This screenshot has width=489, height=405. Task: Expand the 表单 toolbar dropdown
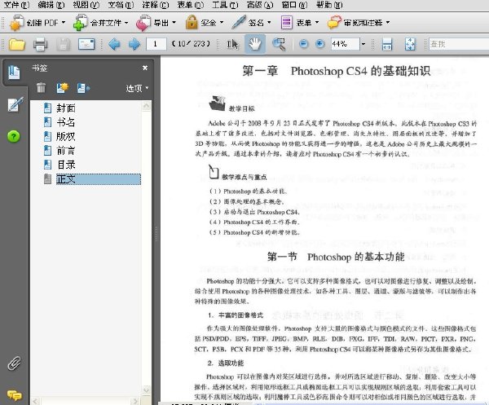pyautogui.click(x=317, y=23)
